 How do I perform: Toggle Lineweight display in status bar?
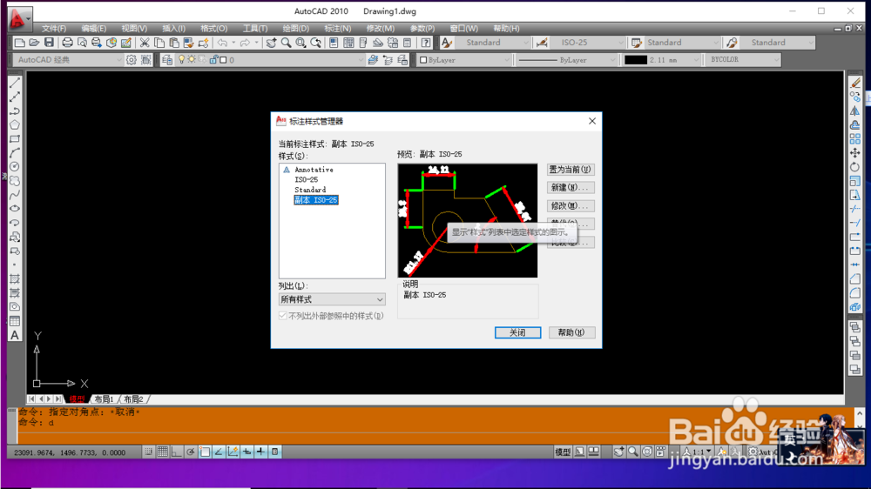[260, 452]
